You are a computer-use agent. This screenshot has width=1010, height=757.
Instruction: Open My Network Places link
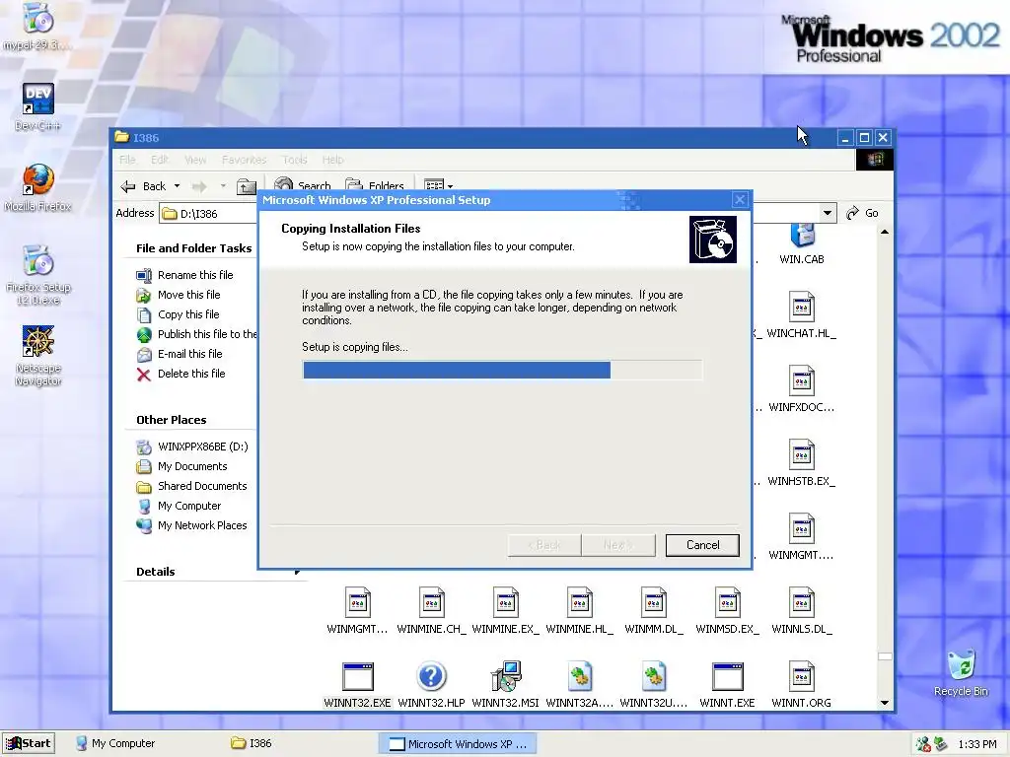pos(202,525)
